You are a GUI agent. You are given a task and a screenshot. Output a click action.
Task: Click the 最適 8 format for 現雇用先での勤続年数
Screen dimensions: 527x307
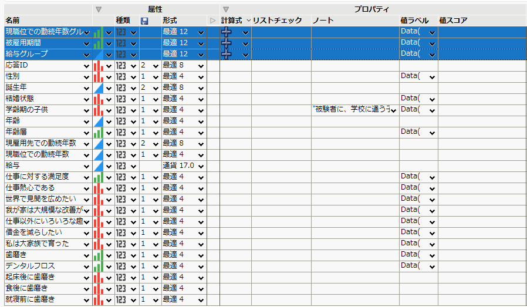click(173, 143)
